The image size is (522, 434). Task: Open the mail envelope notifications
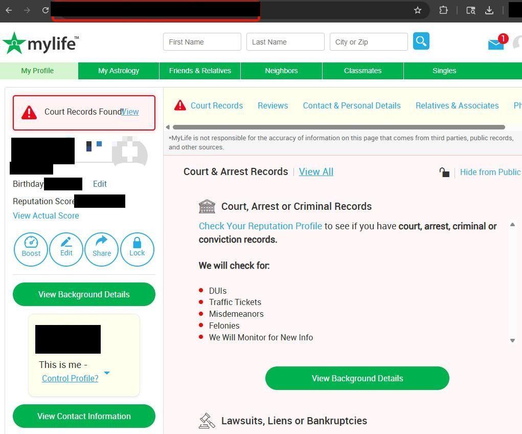click(496, 45)
